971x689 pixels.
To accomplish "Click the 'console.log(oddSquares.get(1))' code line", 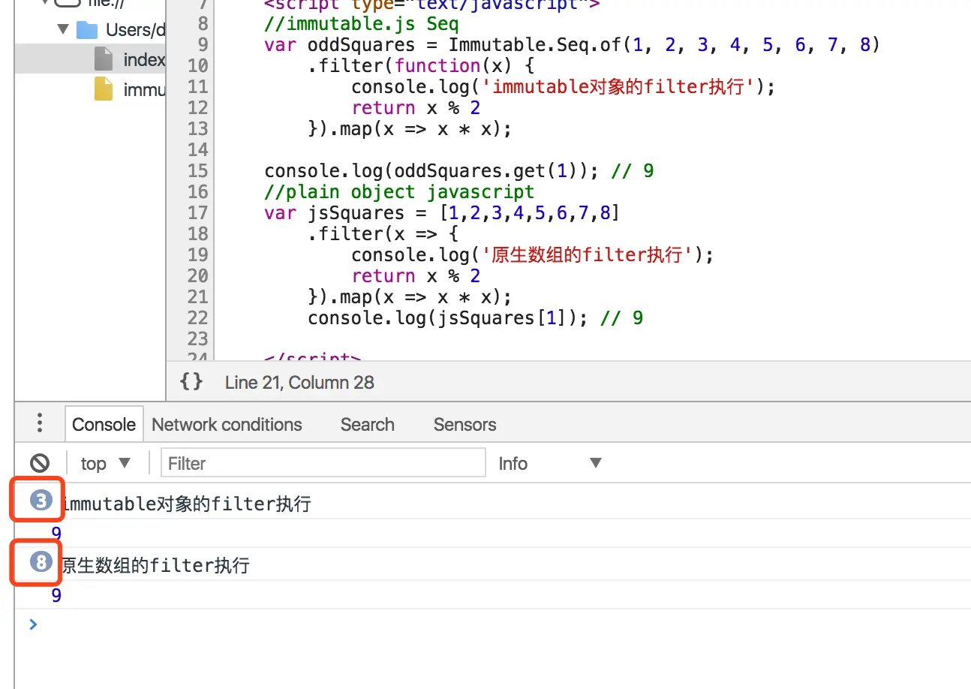I will [458, 170].
